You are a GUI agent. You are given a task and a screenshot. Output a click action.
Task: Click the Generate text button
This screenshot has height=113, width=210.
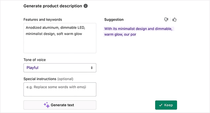(x=60, y=105)
